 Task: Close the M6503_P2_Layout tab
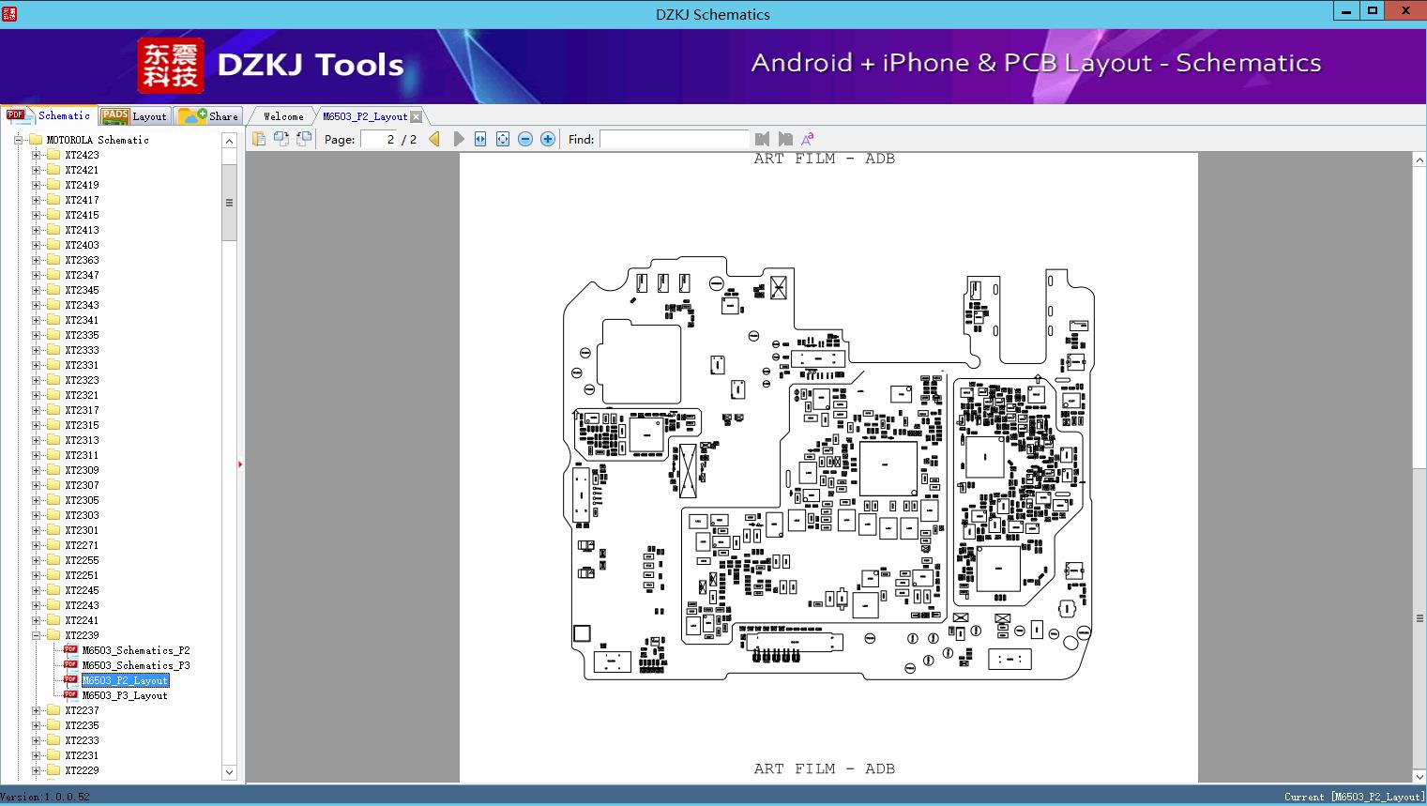point(417,116)
